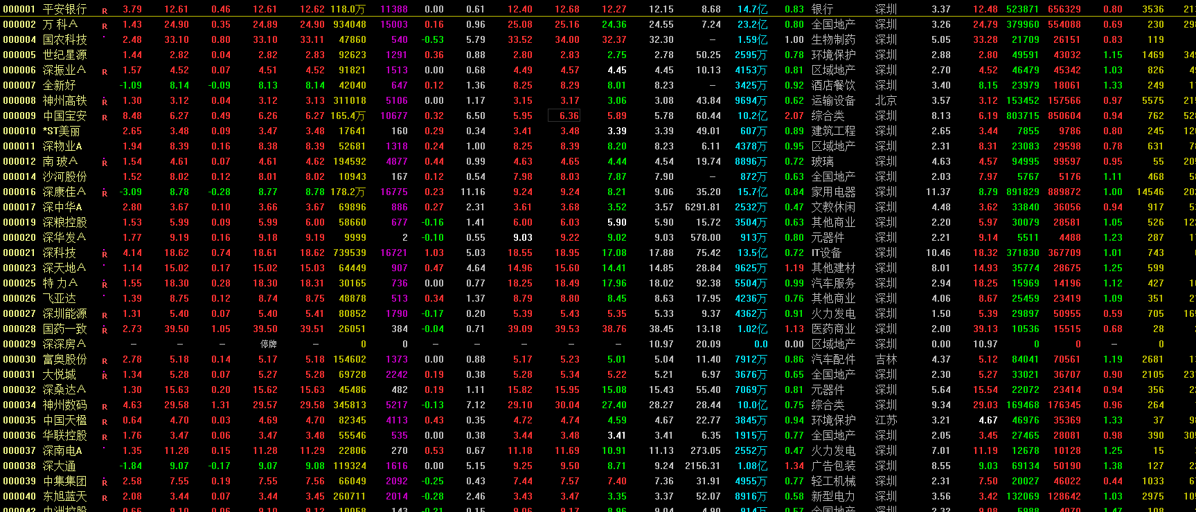Select the 中国宝安 stock name
This screenshot has height=512, width=1196.
click(x=65, y=116)
